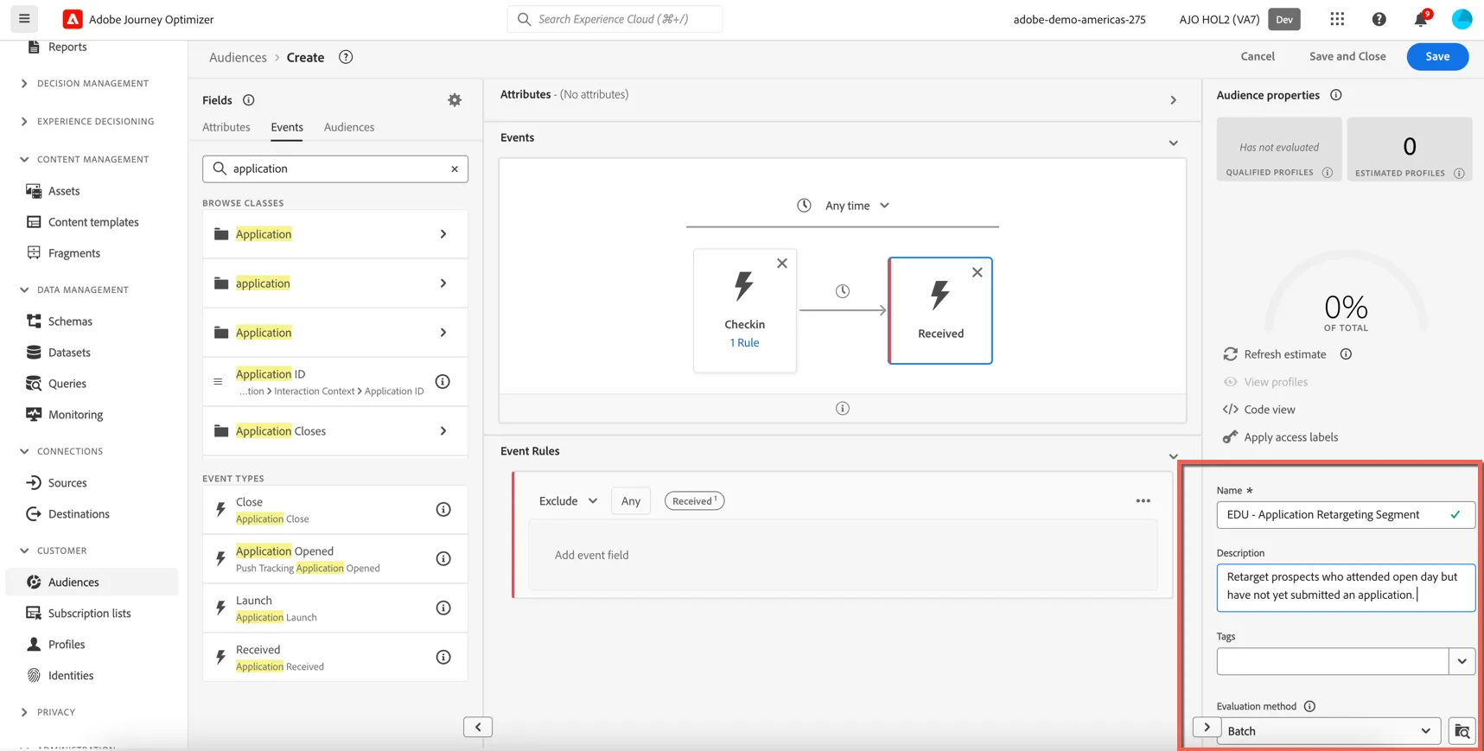Remove the Checkin event card
This screenshot has height=751, width=1484.
tap(782, 264)
